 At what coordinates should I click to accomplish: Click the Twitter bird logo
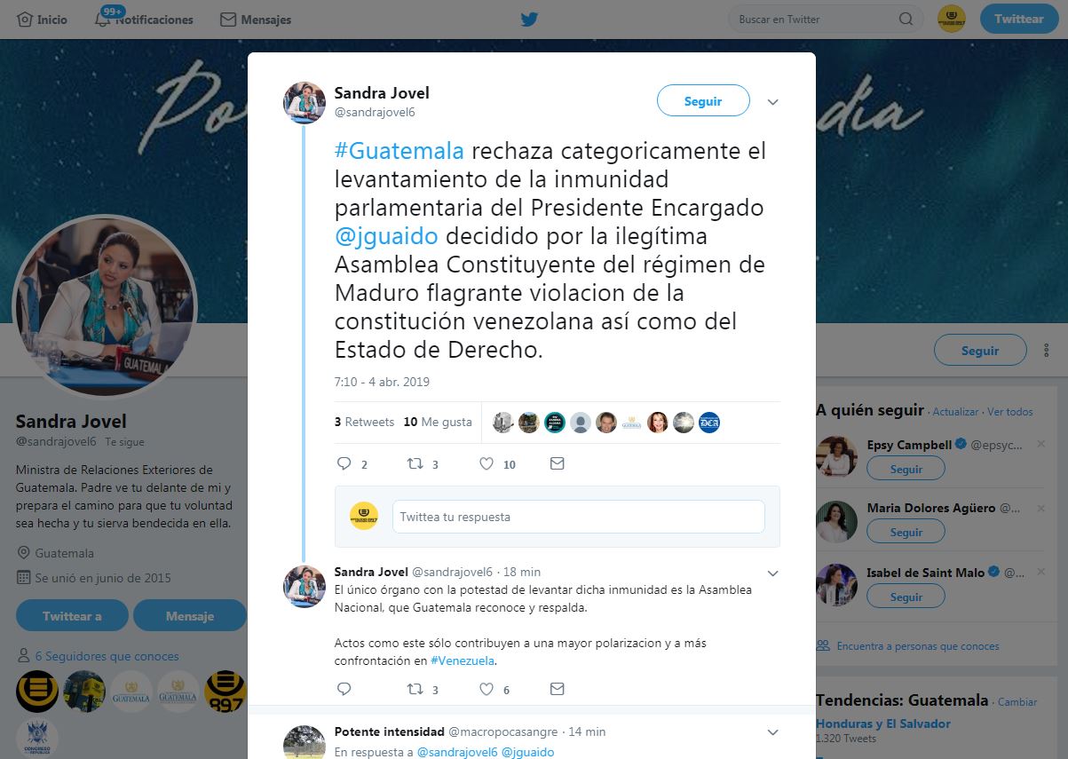pos(529,19)
